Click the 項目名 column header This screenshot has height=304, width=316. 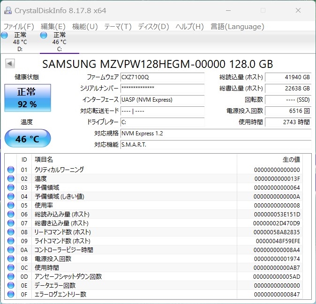point(44,160)
